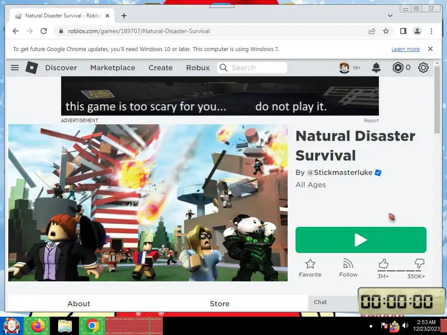
Task: Click the 13+ age label
Action: point(357,68)
